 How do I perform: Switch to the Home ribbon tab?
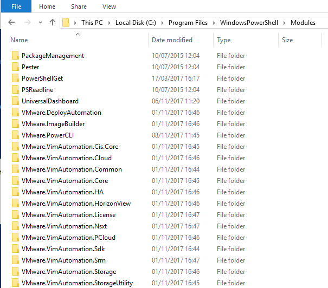point(47,6)
